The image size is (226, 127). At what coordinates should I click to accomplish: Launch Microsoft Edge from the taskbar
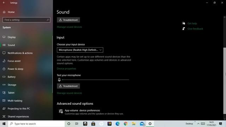point(118,124)
